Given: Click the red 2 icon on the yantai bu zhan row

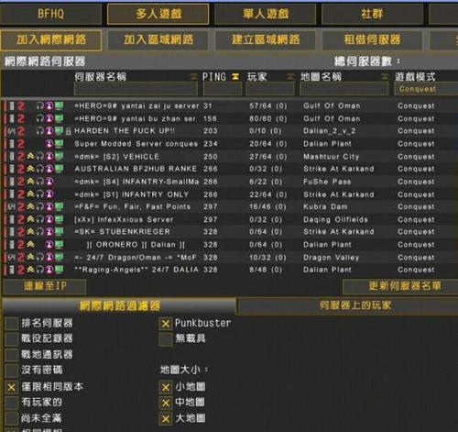Looking at the screenshot, I should [x=21, y=118].
